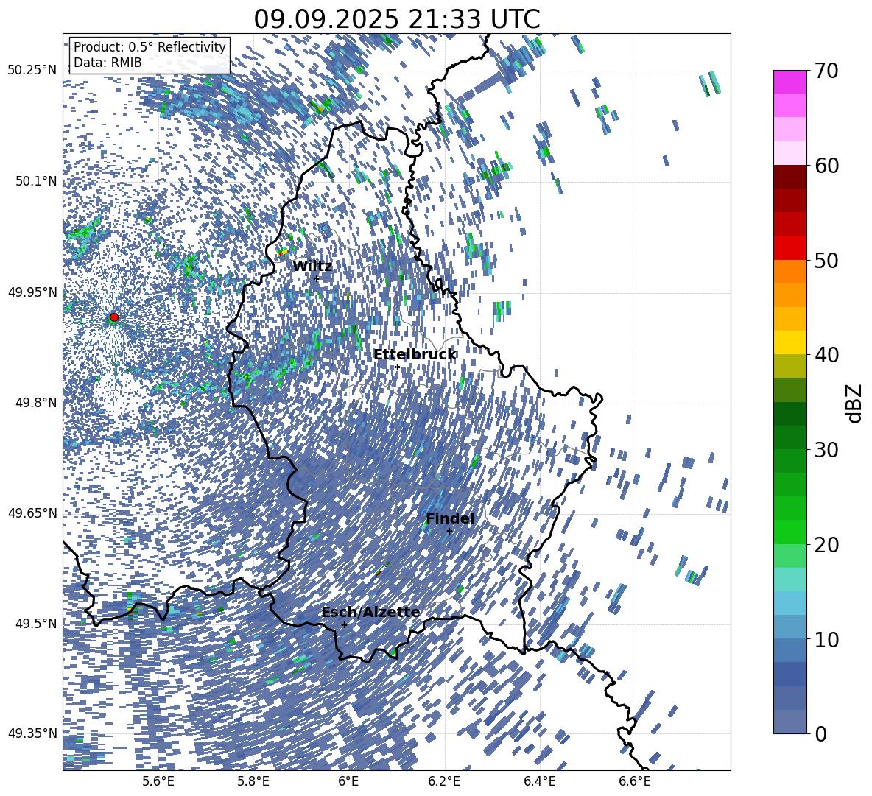Click the 20 tick label on colorbar
The width and height of the screenshot is (872, 796).
click(x=826, y=544)
